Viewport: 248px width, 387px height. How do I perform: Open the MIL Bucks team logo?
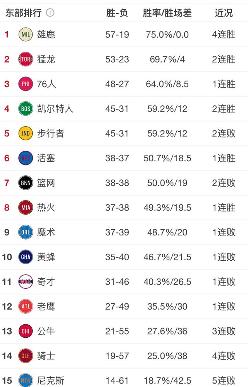(x=26, y=34)
